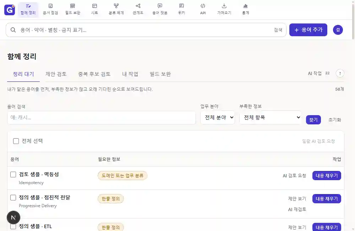Focus the 용어 검색 input field

click(x=102, y=117)
